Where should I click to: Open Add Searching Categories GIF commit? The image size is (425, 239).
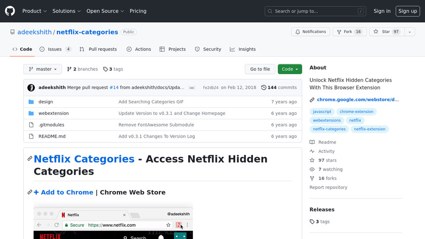(x=151, y=102)
